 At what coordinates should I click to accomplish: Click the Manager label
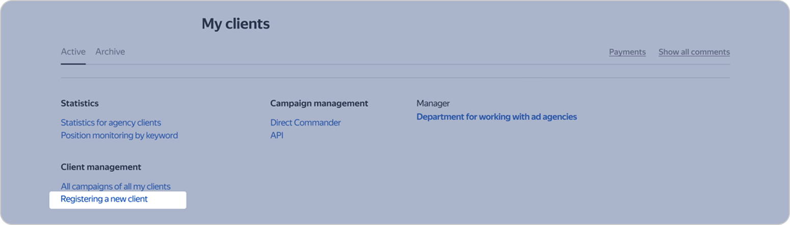pyautogui.click(x=433, y=103)
